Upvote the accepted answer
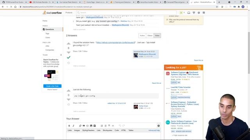Screen dimensions: 250x140 (69, 44)
